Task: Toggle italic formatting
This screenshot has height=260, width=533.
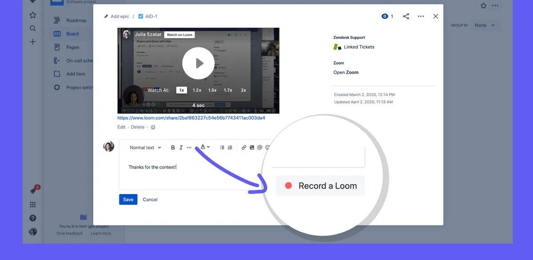Action: [181, 147]
